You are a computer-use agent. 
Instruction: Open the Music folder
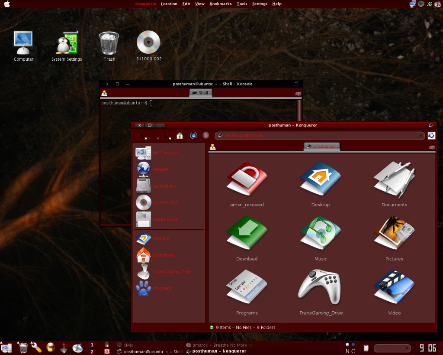coord(321,238)
